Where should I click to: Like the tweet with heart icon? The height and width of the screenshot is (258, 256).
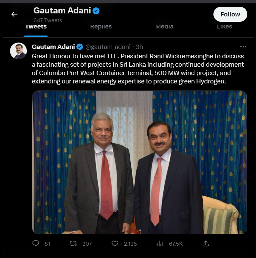coord(115,244)
